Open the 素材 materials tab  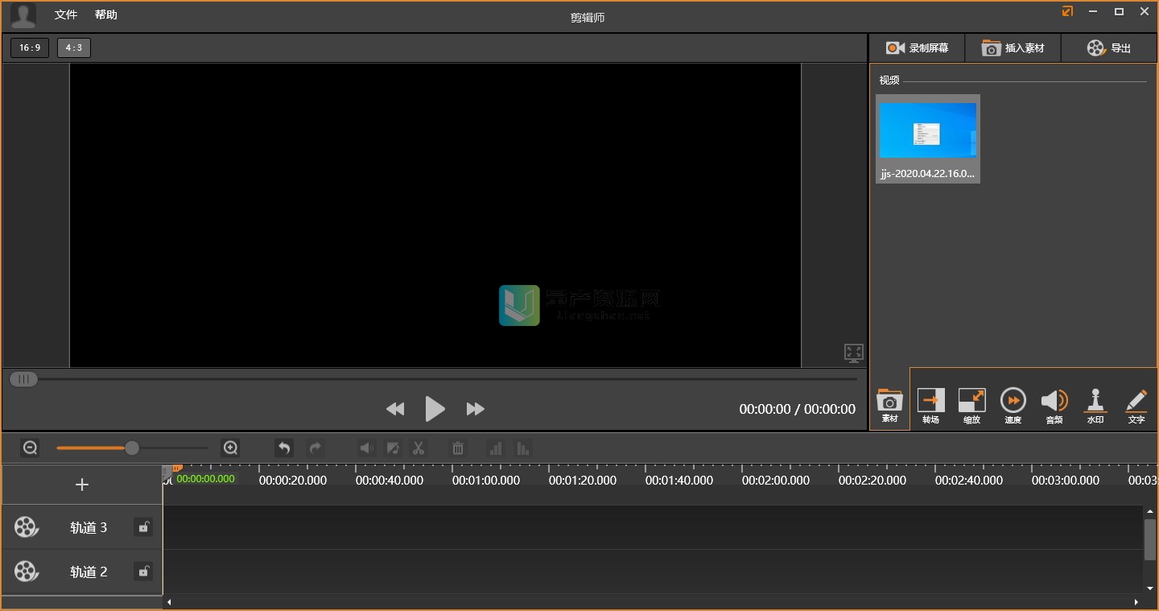(x=889, y=406)
